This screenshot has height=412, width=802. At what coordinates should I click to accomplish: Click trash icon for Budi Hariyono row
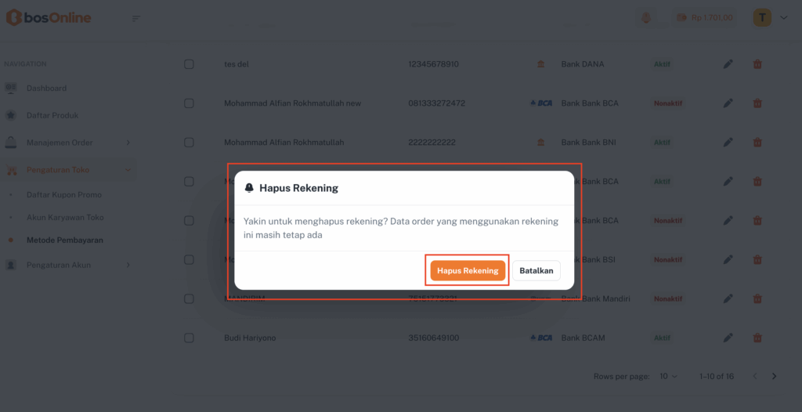(757, 338)
